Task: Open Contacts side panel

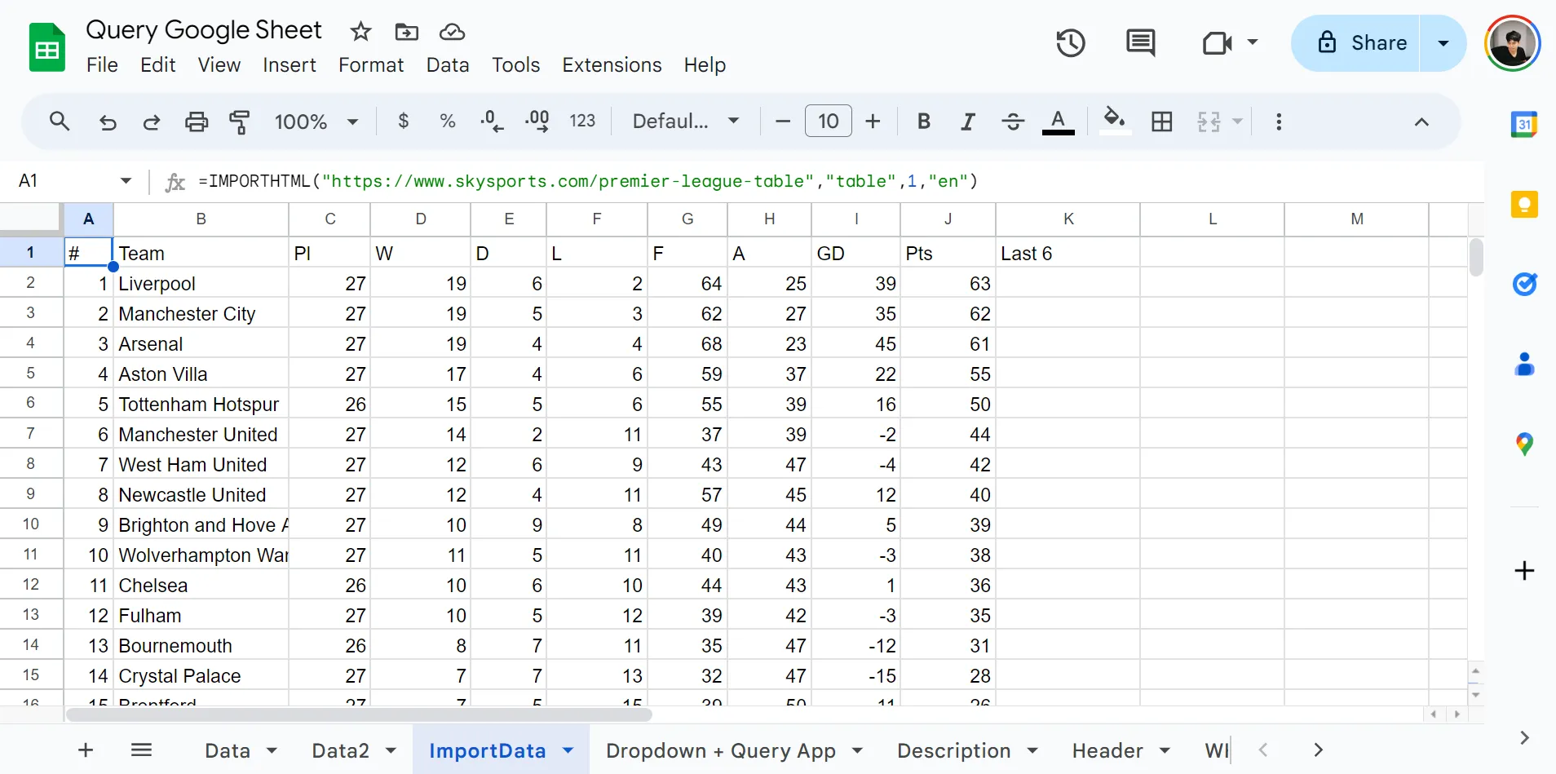Action: [1524, 364]
